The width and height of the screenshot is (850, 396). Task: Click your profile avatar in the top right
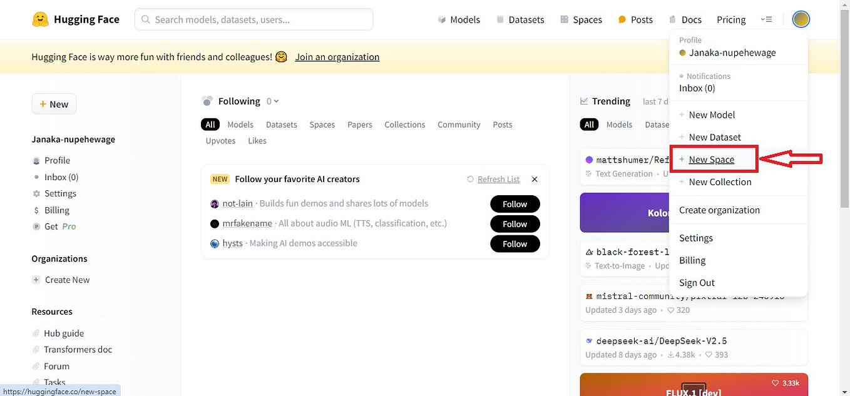tap(800, 19)
